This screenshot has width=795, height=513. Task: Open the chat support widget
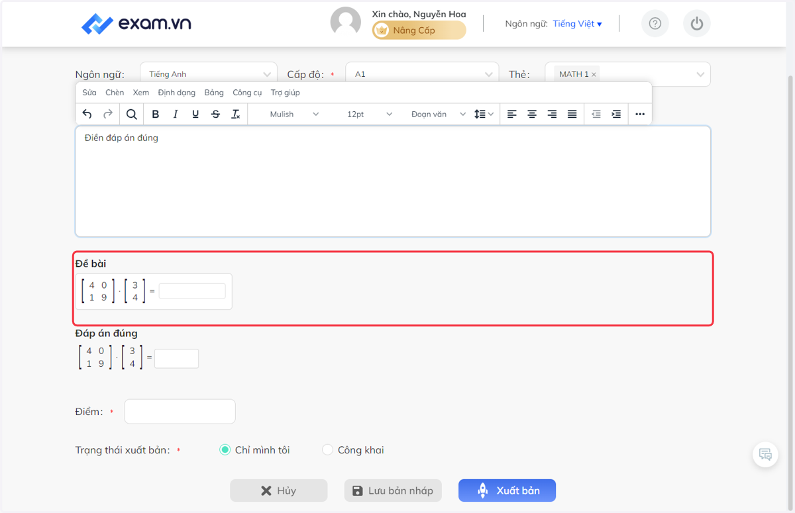[x=765, y=455]
